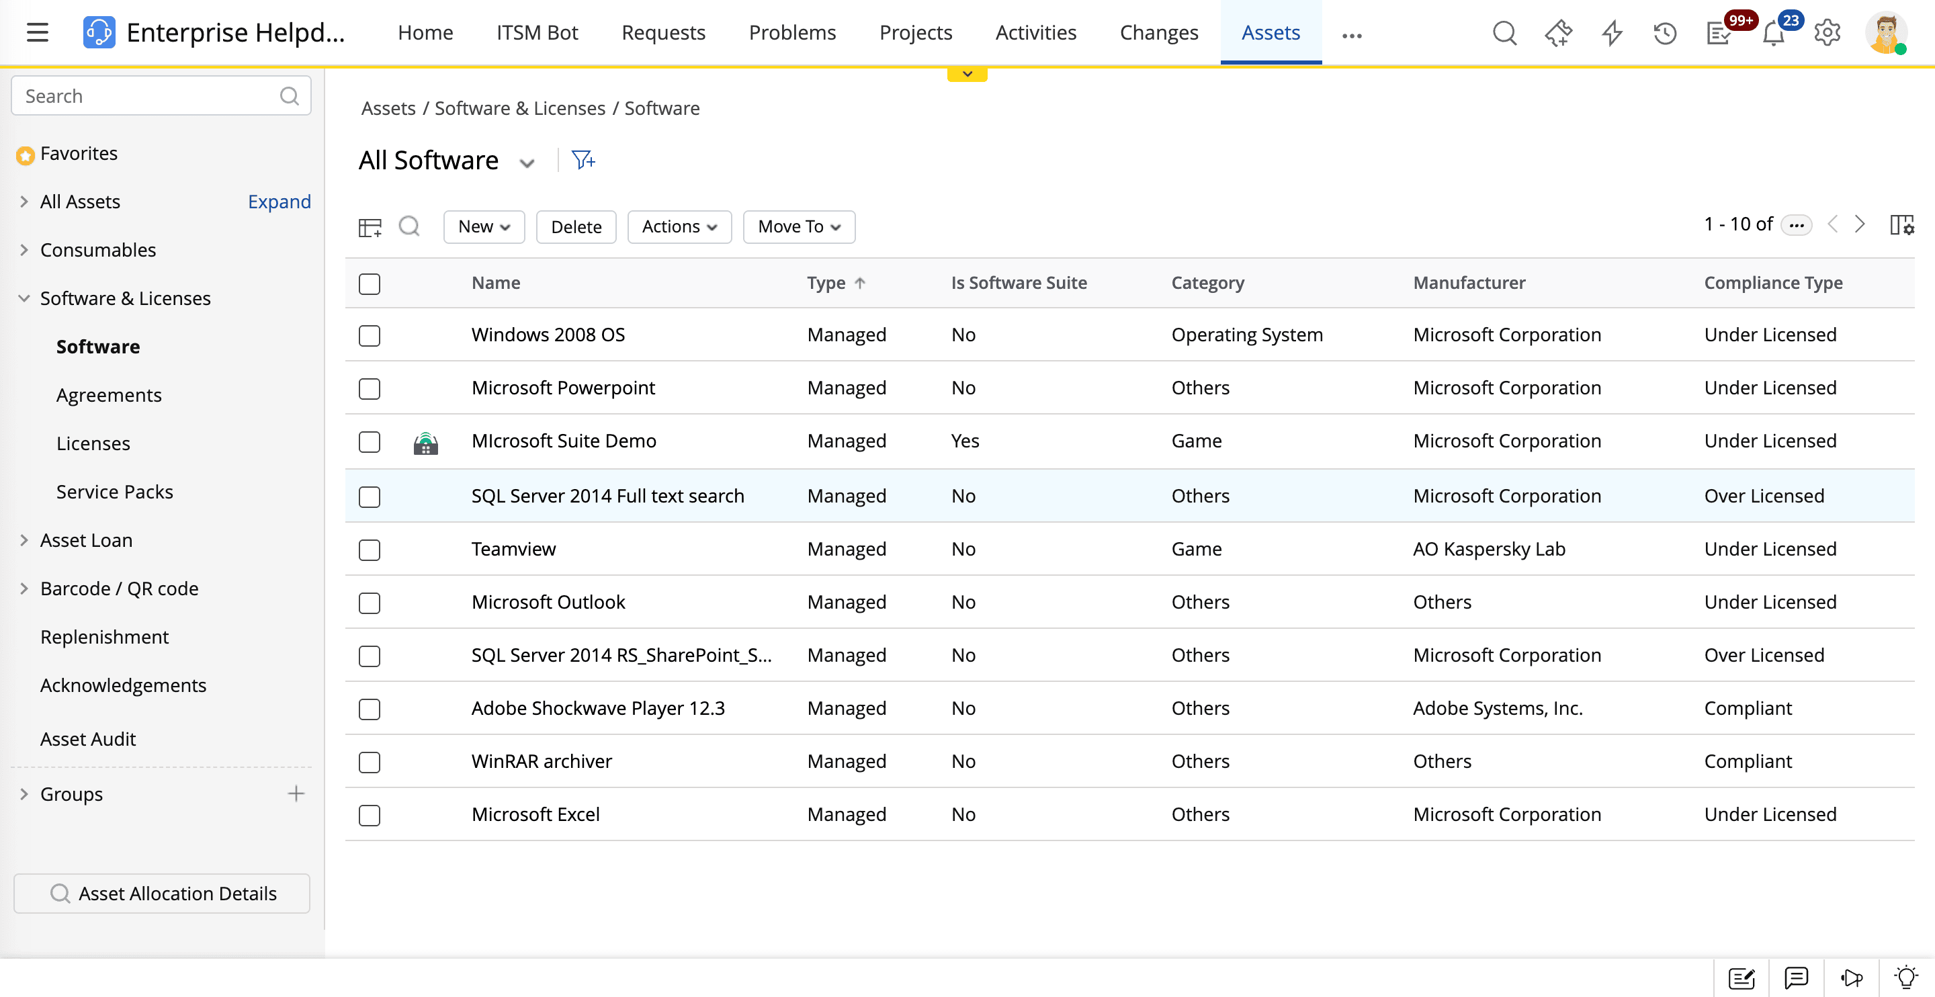This screenshot has height=997, width=1935.
Task: Open the announcements icon with 99+ badge
Action: 1719,32
